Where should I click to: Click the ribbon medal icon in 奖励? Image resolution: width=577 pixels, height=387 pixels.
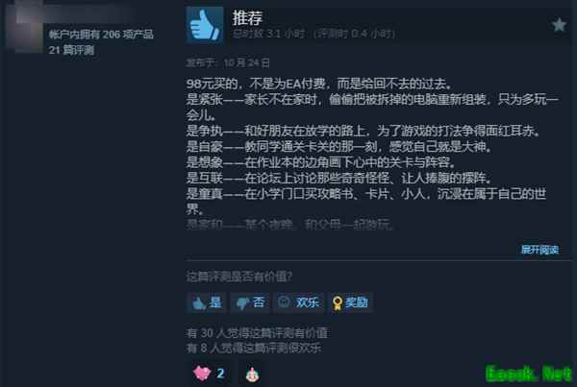click(338, 303)
